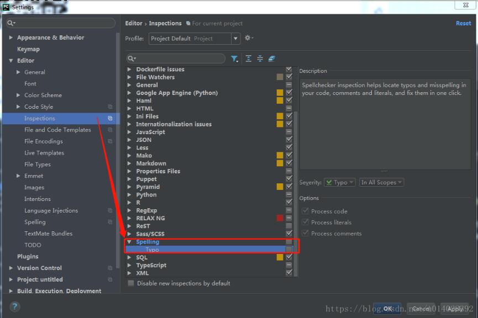The height and width of the screenshot is (318, 478).
Task: Click the PyCharm logo in title bar
Action: pos(6,6)
